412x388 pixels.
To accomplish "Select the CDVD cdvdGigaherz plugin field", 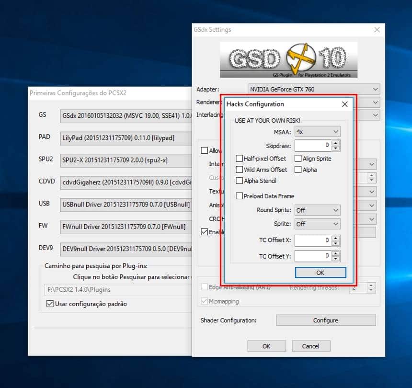I will coord(126,183).
